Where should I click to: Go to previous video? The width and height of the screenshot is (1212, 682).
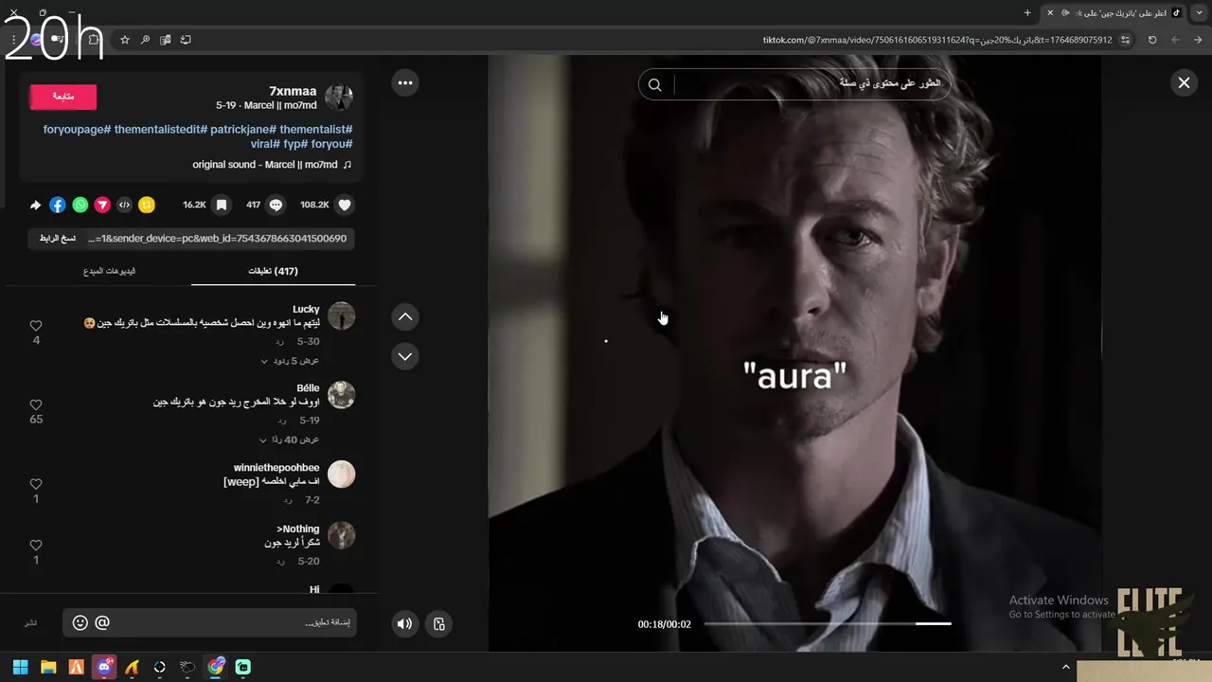405,316
